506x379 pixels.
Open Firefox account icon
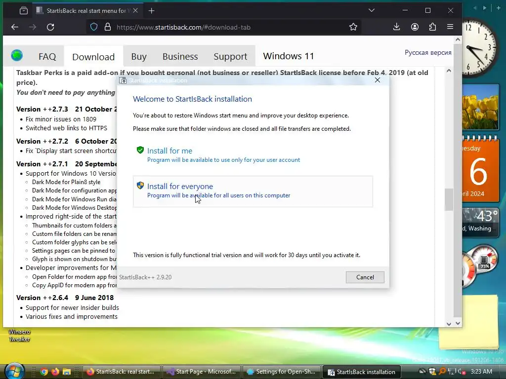pos(415,27)
